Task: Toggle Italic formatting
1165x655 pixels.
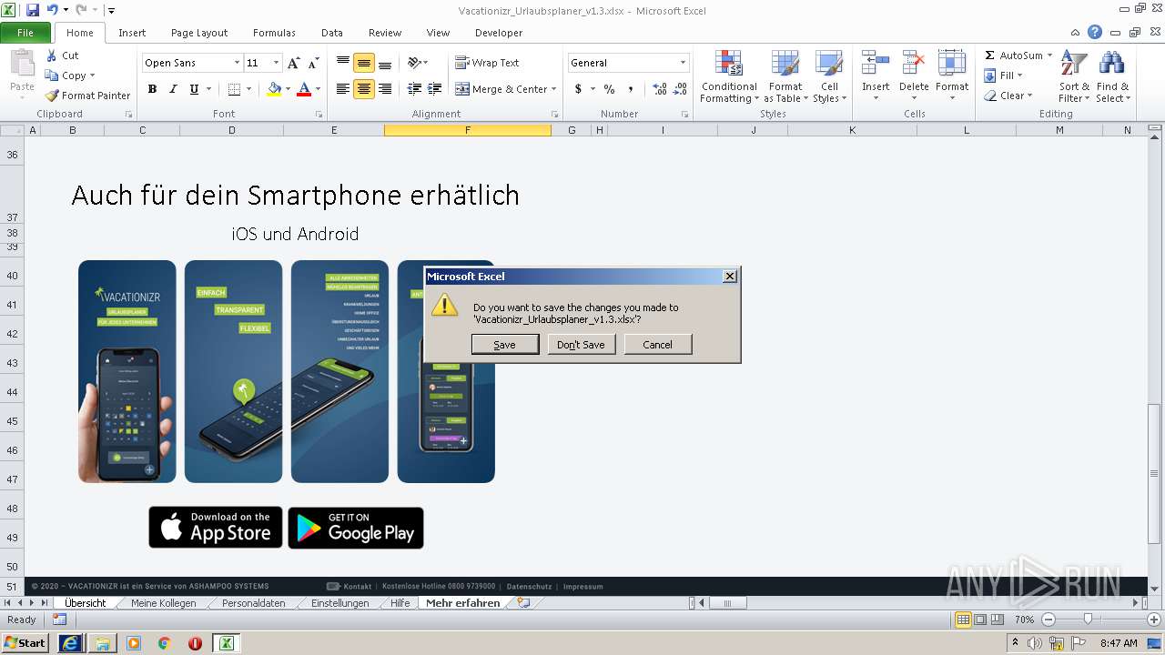Action: pos(173,89)
